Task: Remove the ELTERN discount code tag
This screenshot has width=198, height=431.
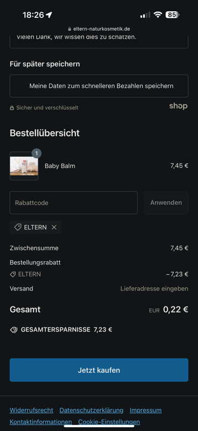Action: point(54,227)
